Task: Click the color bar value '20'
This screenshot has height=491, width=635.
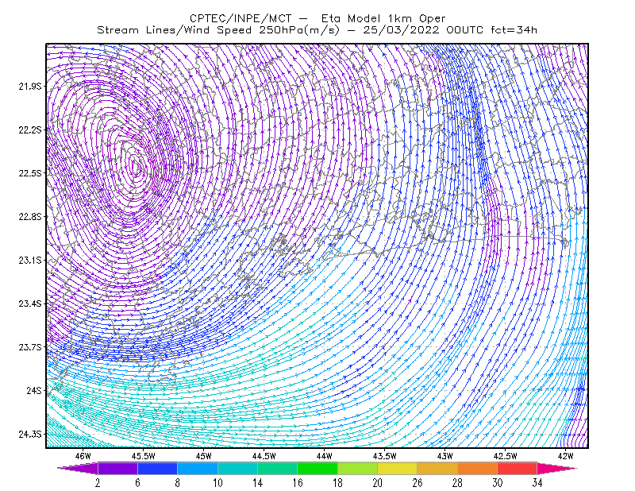Action: coord(378,483)
